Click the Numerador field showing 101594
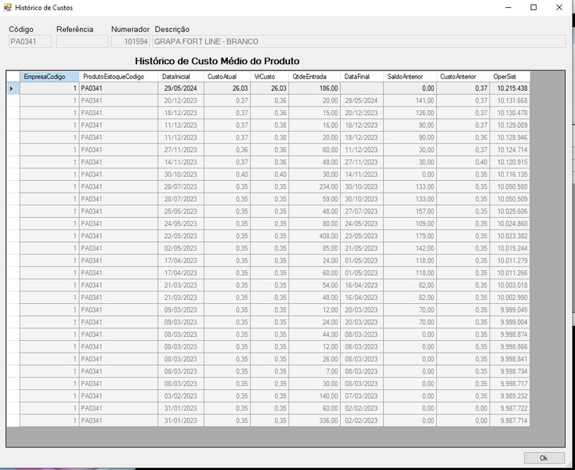 [x=130, y=42]
